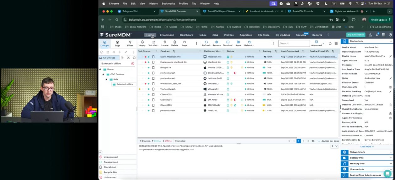Select the Windows10_test_vm device row
The width and height of the screenshot is (395, 180).
click(171, 84)
